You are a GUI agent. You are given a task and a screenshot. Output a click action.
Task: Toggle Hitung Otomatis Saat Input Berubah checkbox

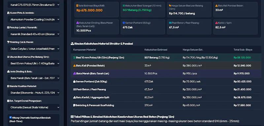pos(11,117)
